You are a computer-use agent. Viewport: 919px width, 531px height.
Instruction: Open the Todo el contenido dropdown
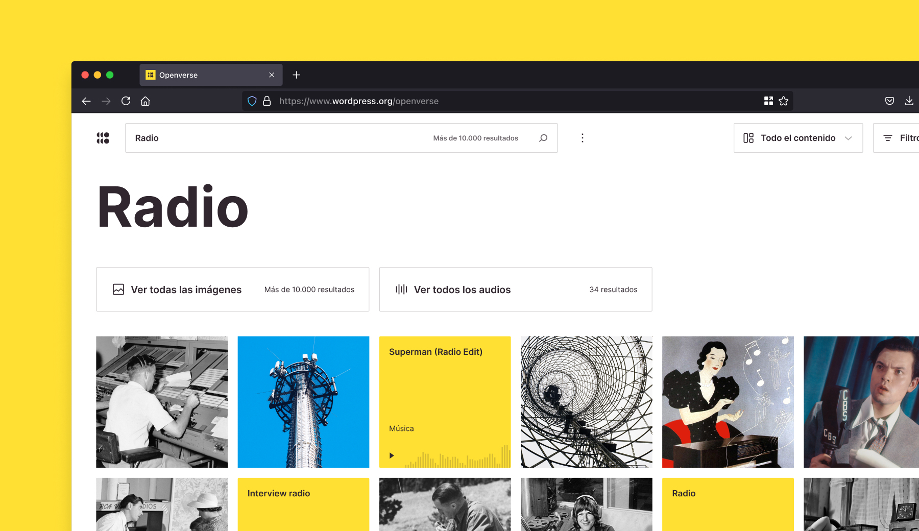pyautogui.click(x=798, y=137)
